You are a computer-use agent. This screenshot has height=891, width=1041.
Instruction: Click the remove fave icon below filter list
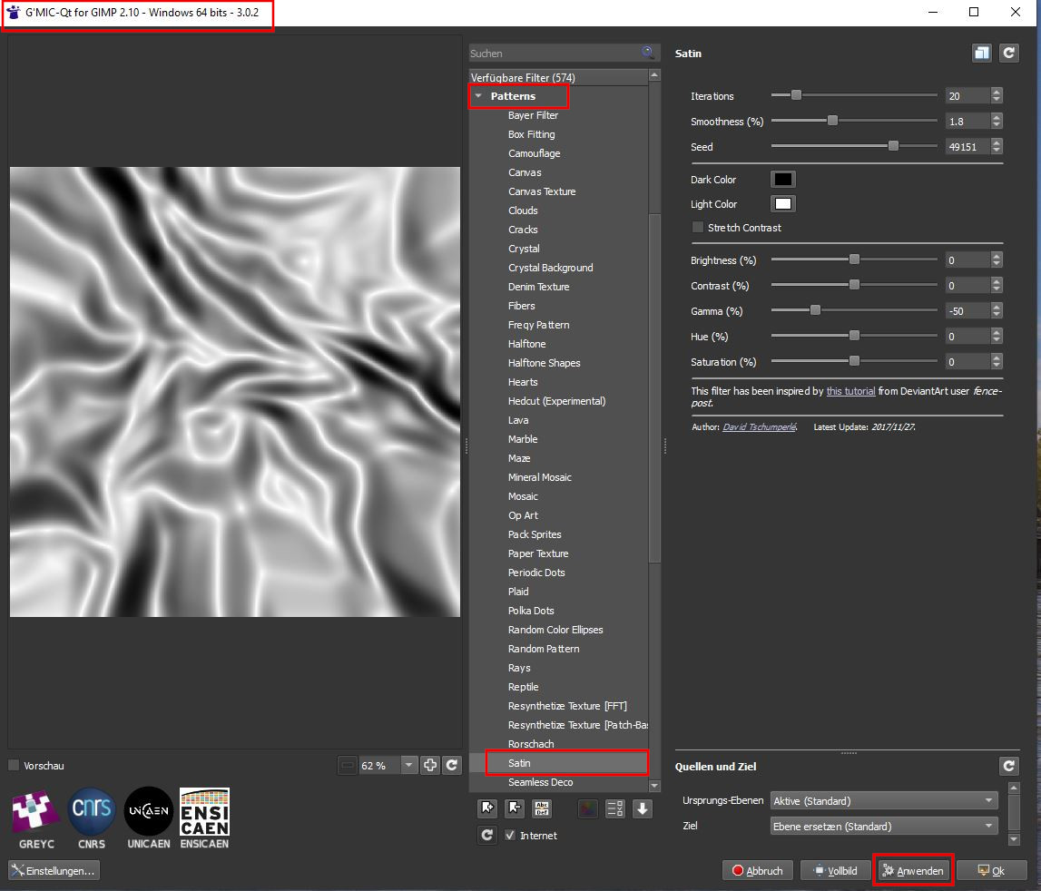(514, 808)
